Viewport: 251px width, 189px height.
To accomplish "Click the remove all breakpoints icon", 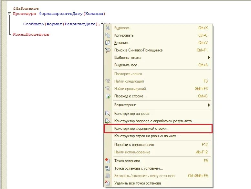I will (107, 183).
